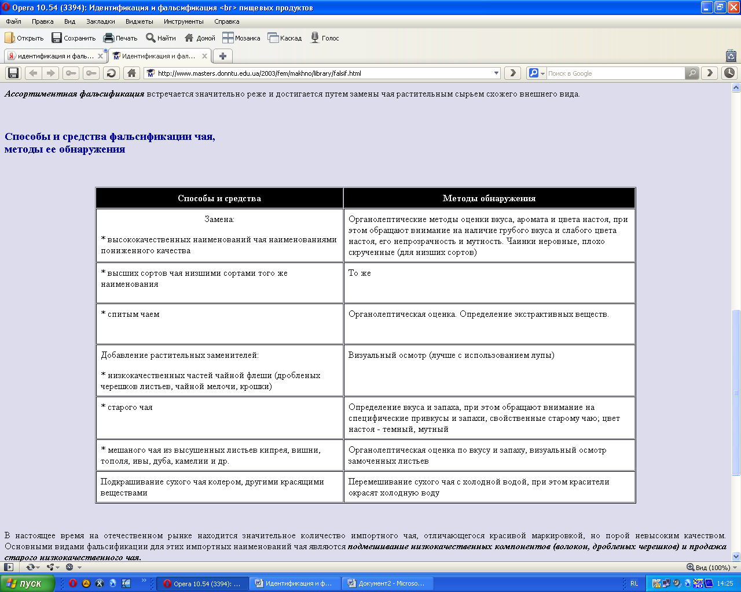The image size is (741, 592).
Task: Open the Вид menu
Action: (x=69, y=21)
